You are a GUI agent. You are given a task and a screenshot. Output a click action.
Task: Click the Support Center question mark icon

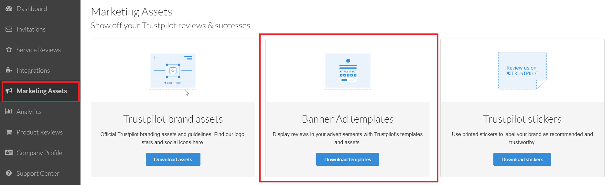(9, 173)
